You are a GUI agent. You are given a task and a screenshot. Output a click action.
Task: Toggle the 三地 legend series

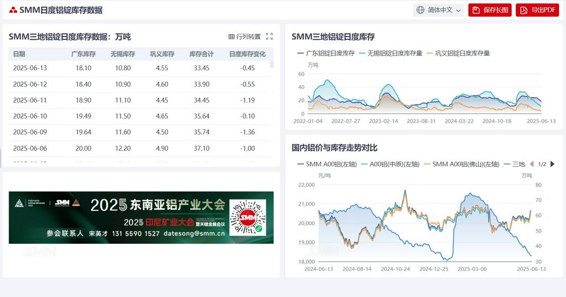coord(515,164)
